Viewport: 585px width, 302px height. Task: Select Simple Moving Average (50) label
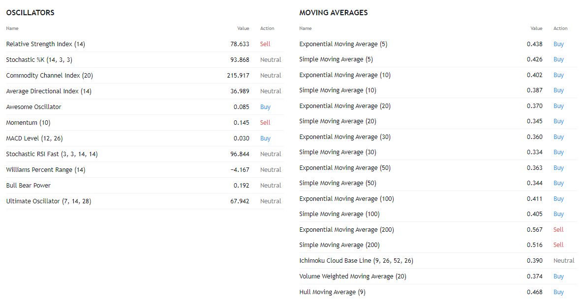pos(338,183)
